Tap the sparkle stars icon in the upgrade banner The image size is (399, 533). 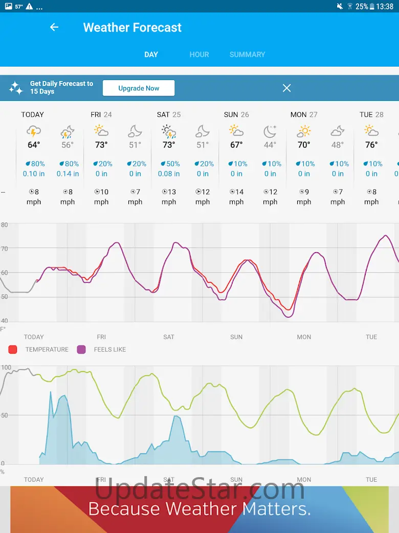click(16, 88)
